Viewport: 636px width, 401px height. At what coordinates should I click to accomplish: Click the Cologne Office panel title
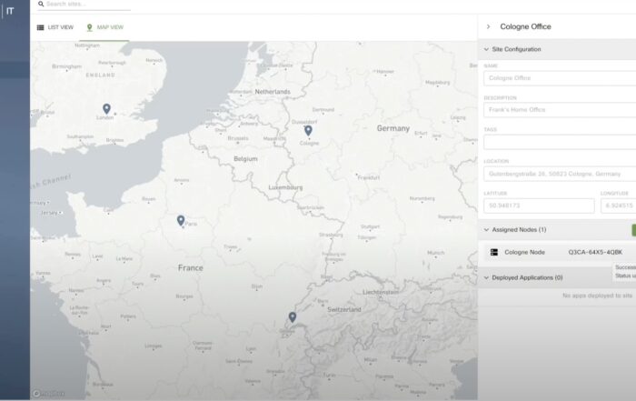525,26
